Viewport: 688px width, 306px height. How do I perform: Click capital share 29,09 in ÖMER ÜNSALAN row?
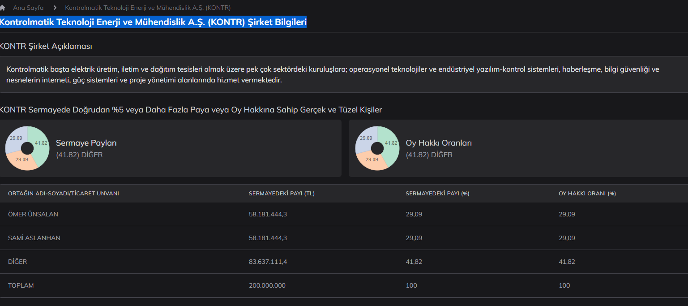click(x=414, y=214)
